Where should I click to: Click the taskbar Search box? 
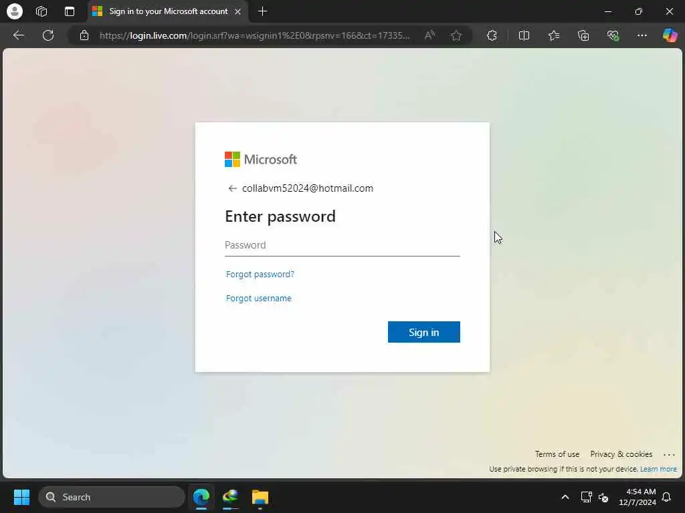(112, 497)
